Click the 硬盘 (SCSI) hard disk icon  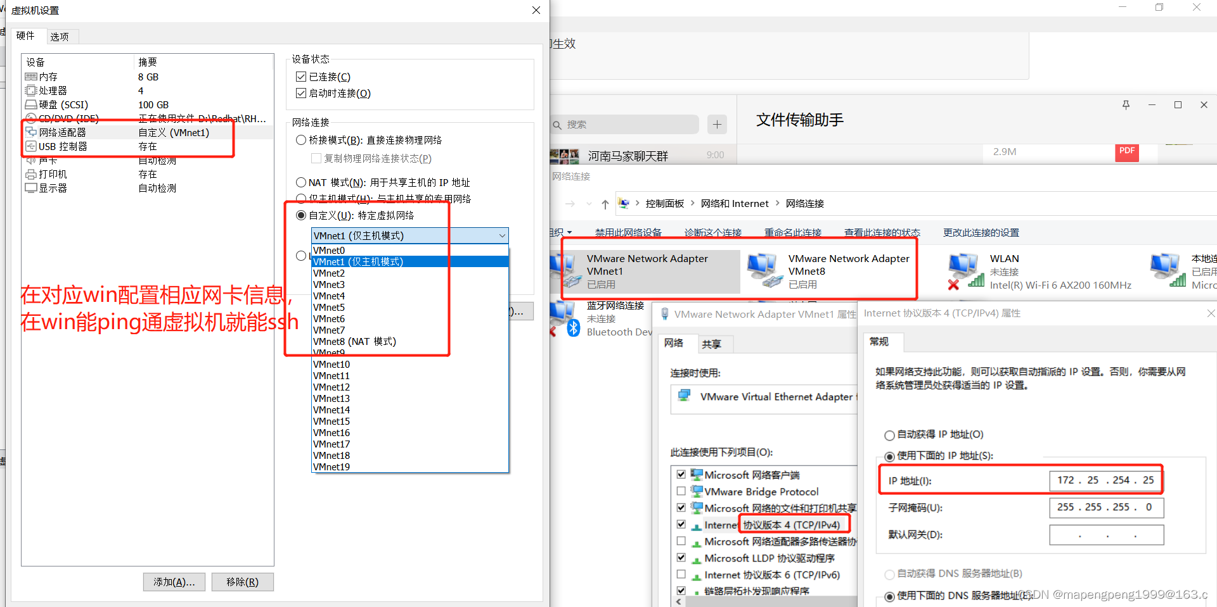[x=31, y=104]
